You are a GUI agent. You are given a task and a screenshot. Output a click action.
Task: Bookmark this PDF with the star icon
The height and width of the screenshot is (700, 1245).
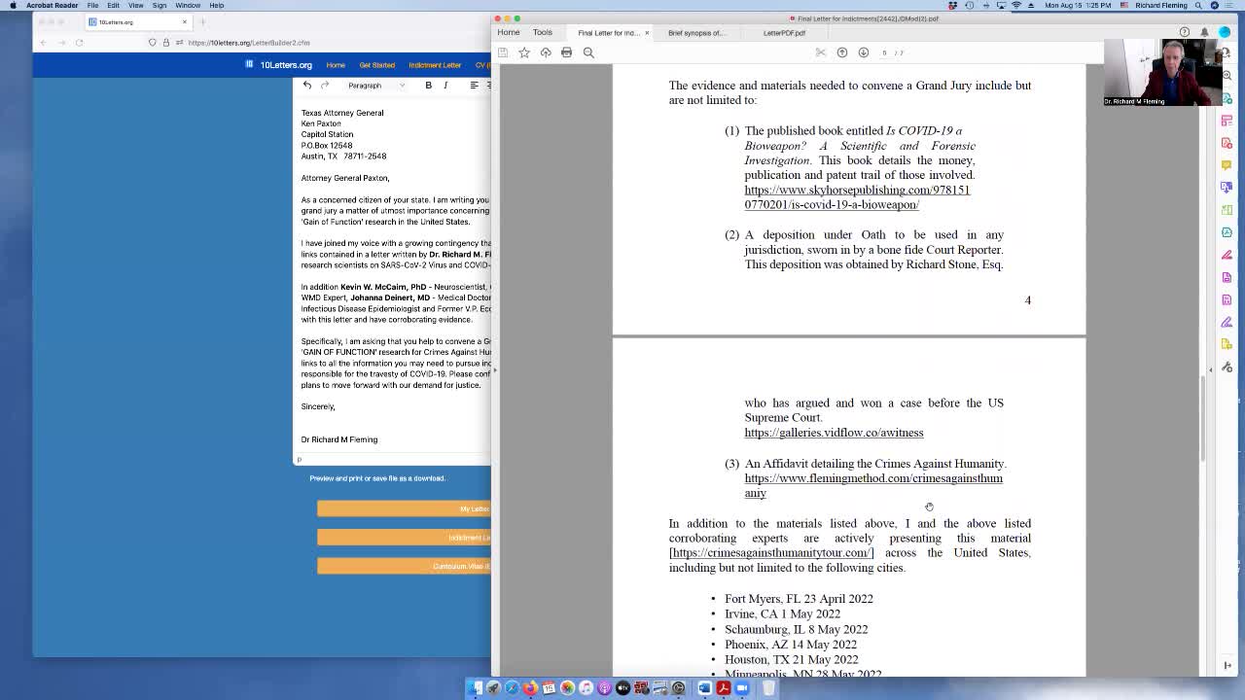[x=524, y=52]
